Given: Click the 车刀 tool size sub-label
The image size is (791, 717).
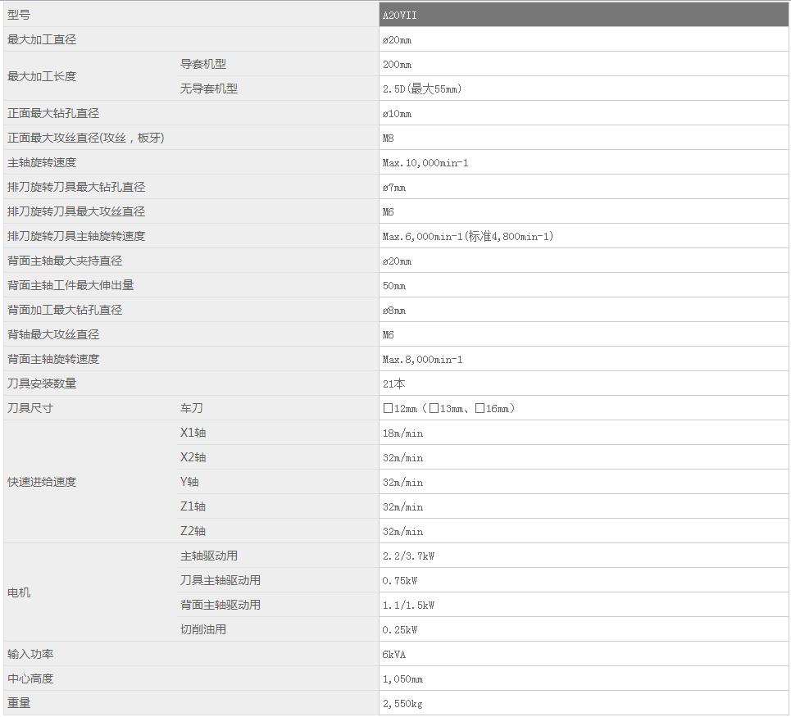Looking at the screenshot, I should coord(192,408).
